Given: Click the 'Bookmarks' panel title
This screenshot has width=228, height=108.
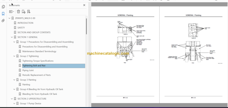Looking at the screenshot, I should tap(14, 5).
